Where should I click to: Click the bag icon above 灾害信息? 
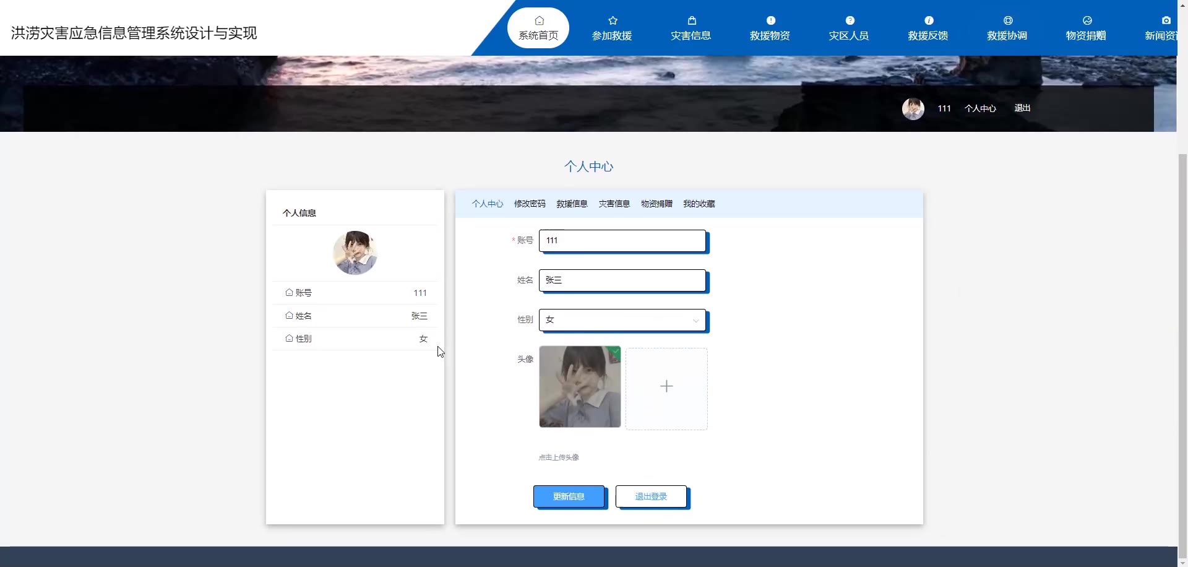tap(692, 20)
